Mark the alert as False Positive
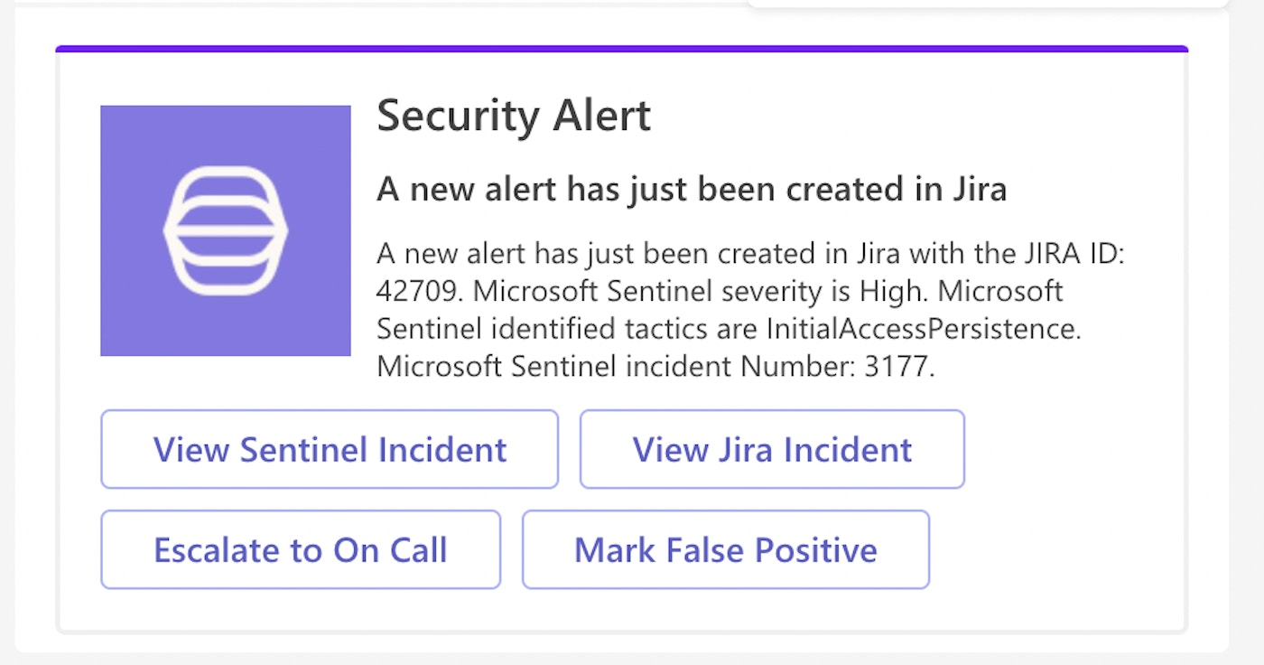The image size is (1264, 665). pos(725,549)
